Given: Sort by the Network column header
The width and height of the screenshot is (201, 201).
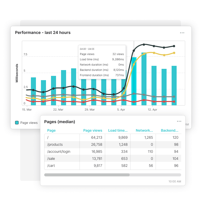Looking at the screenshot, I should (144, 130).
